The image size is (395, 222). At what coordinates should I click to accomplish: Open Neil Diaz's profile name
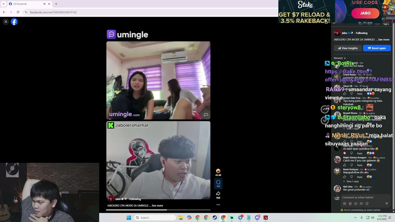coord(348,187)
